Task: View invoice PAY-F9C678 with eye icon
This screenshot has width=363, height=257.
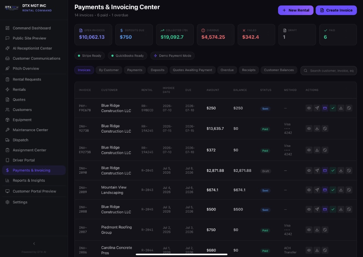Action: (309, 108)
